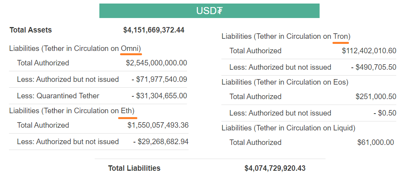
Task: Click the $4,151,669,372.44 total assets amount
Action: click(x=154, y=30)
